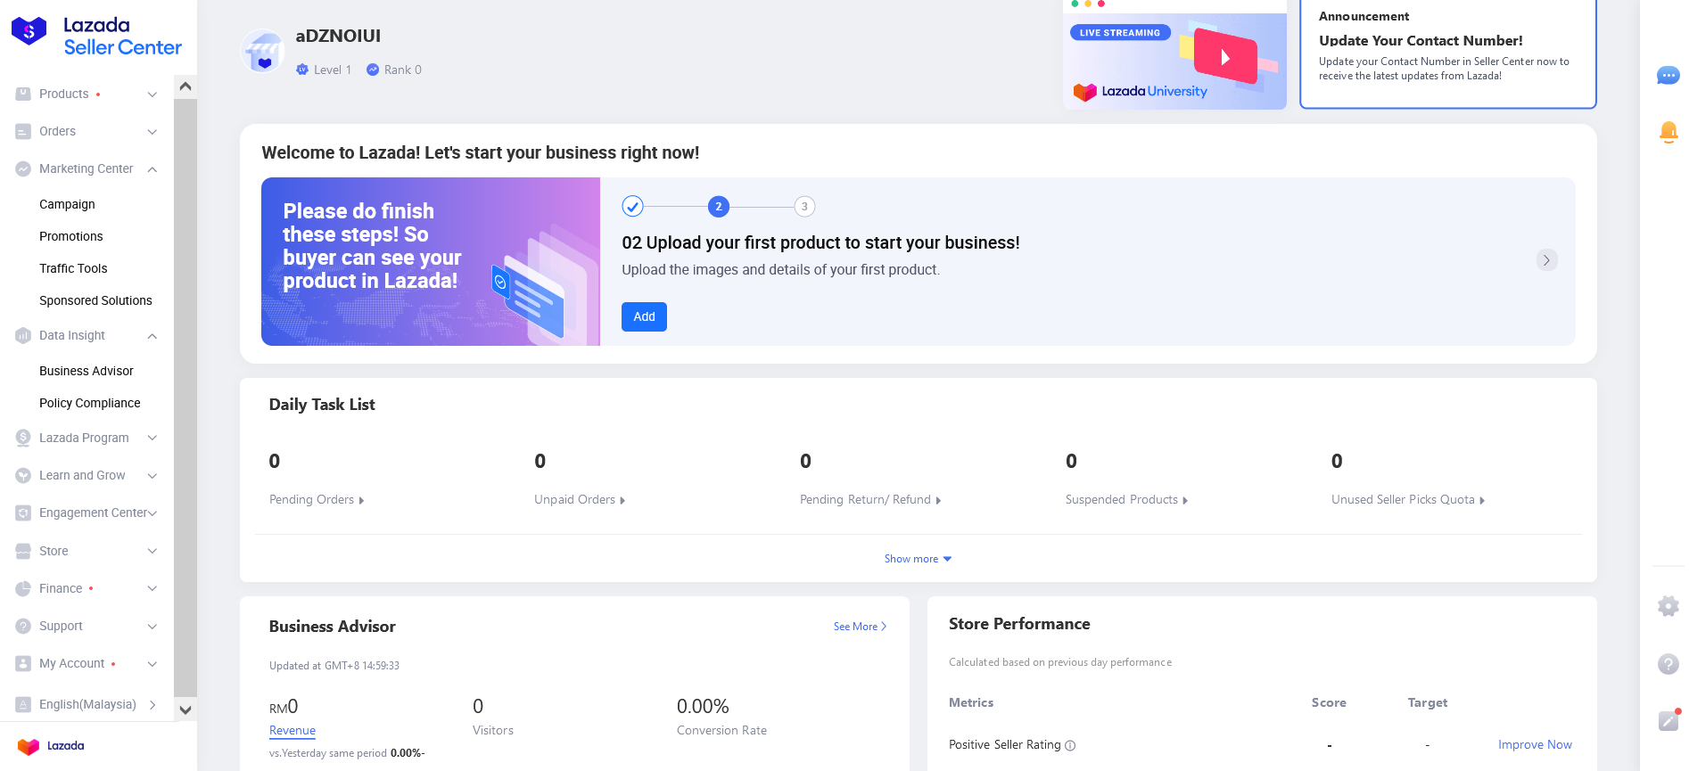This screenshot has height=771, width=1689.
Task: Open the help question mark icon
Action: click(1668, 663)
